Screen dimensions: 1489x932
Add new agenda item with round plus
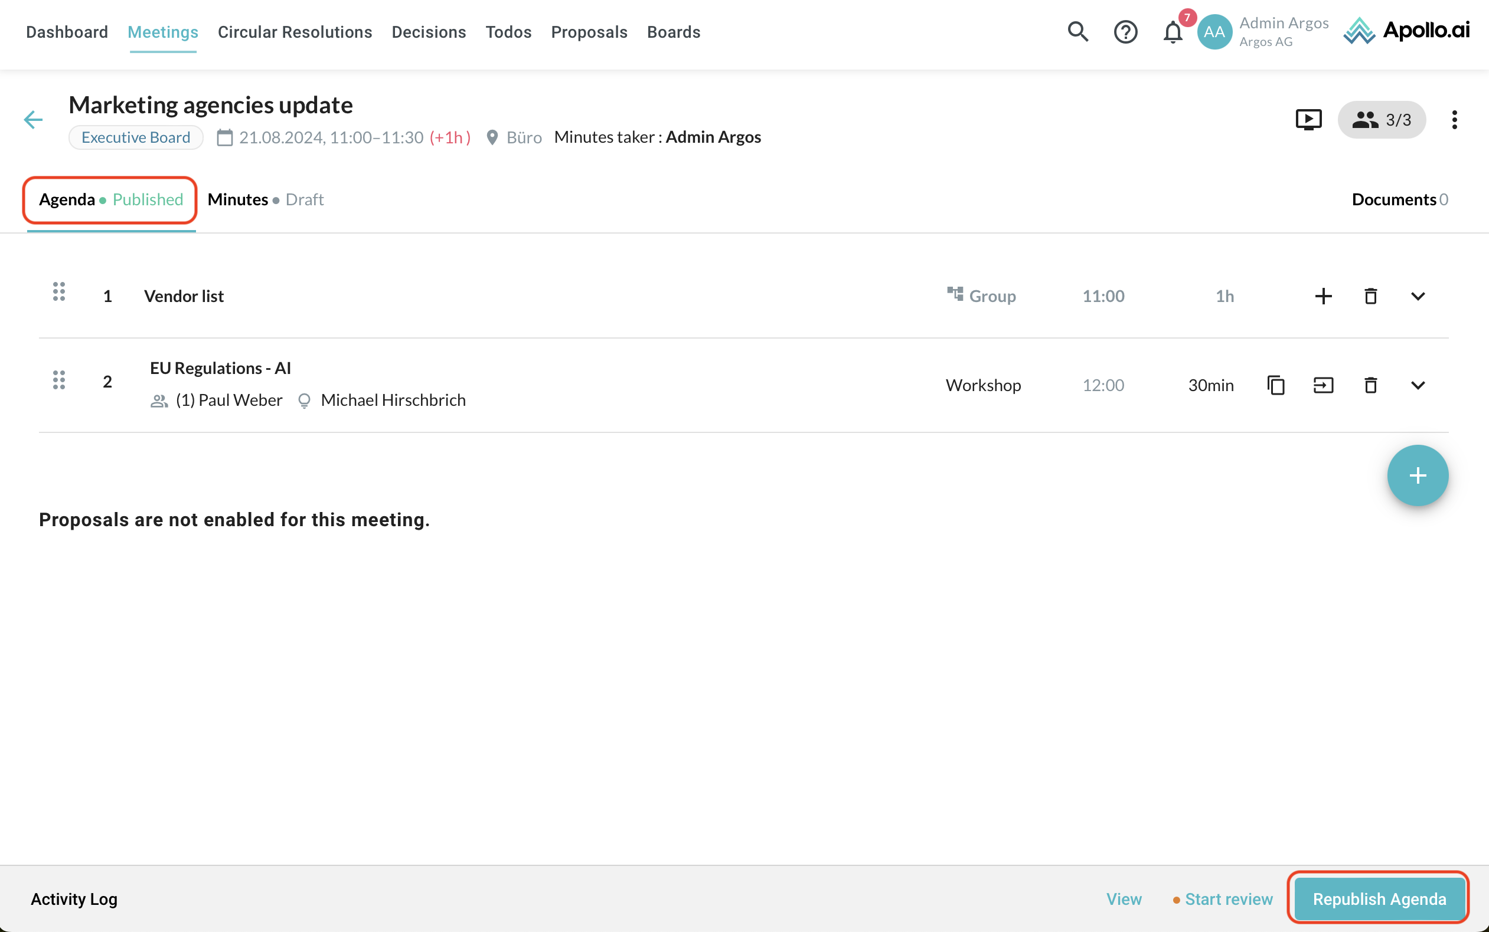[1418, 475]
